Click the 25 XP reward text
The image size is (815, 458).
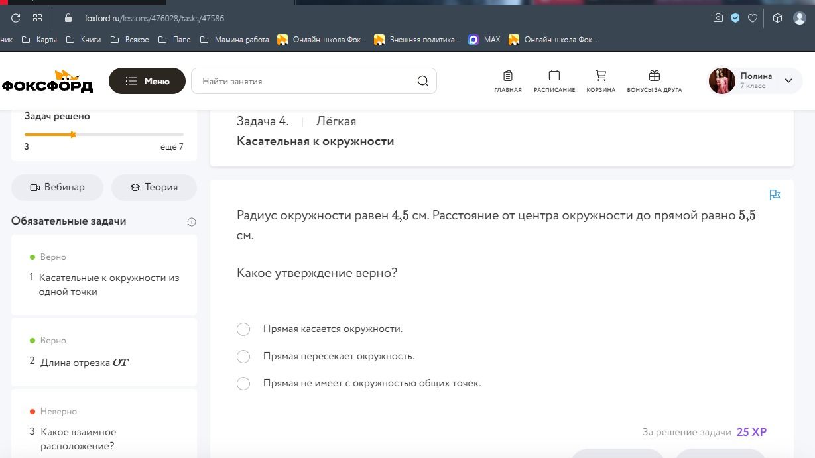(x=751, y=432)
